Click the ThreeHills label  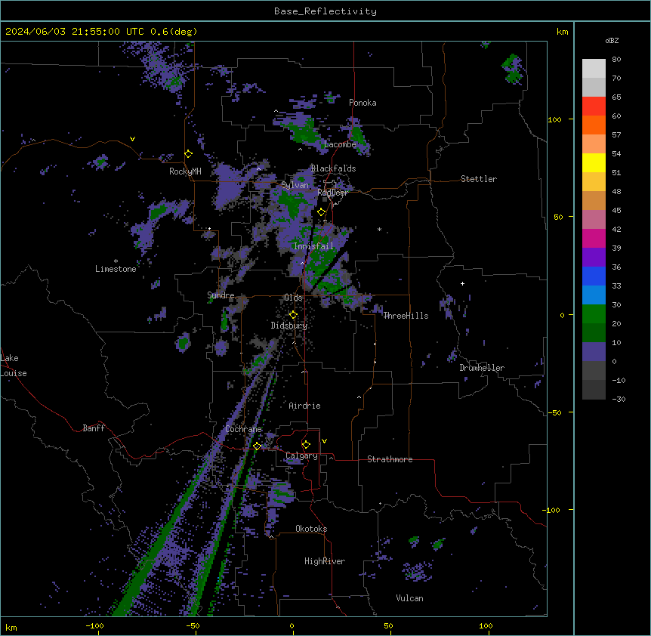coord(406,316)
